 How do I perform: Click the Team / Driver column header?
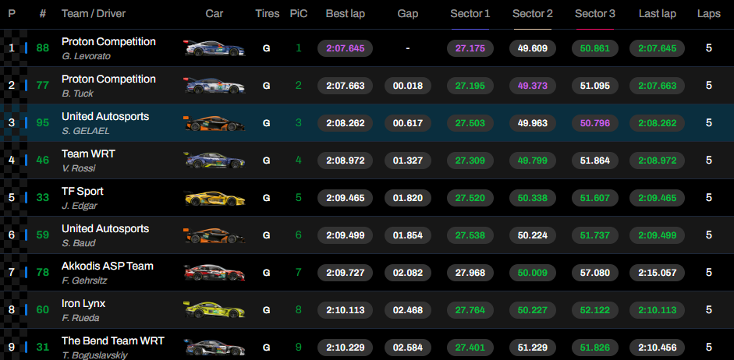(x=94, y=14)
